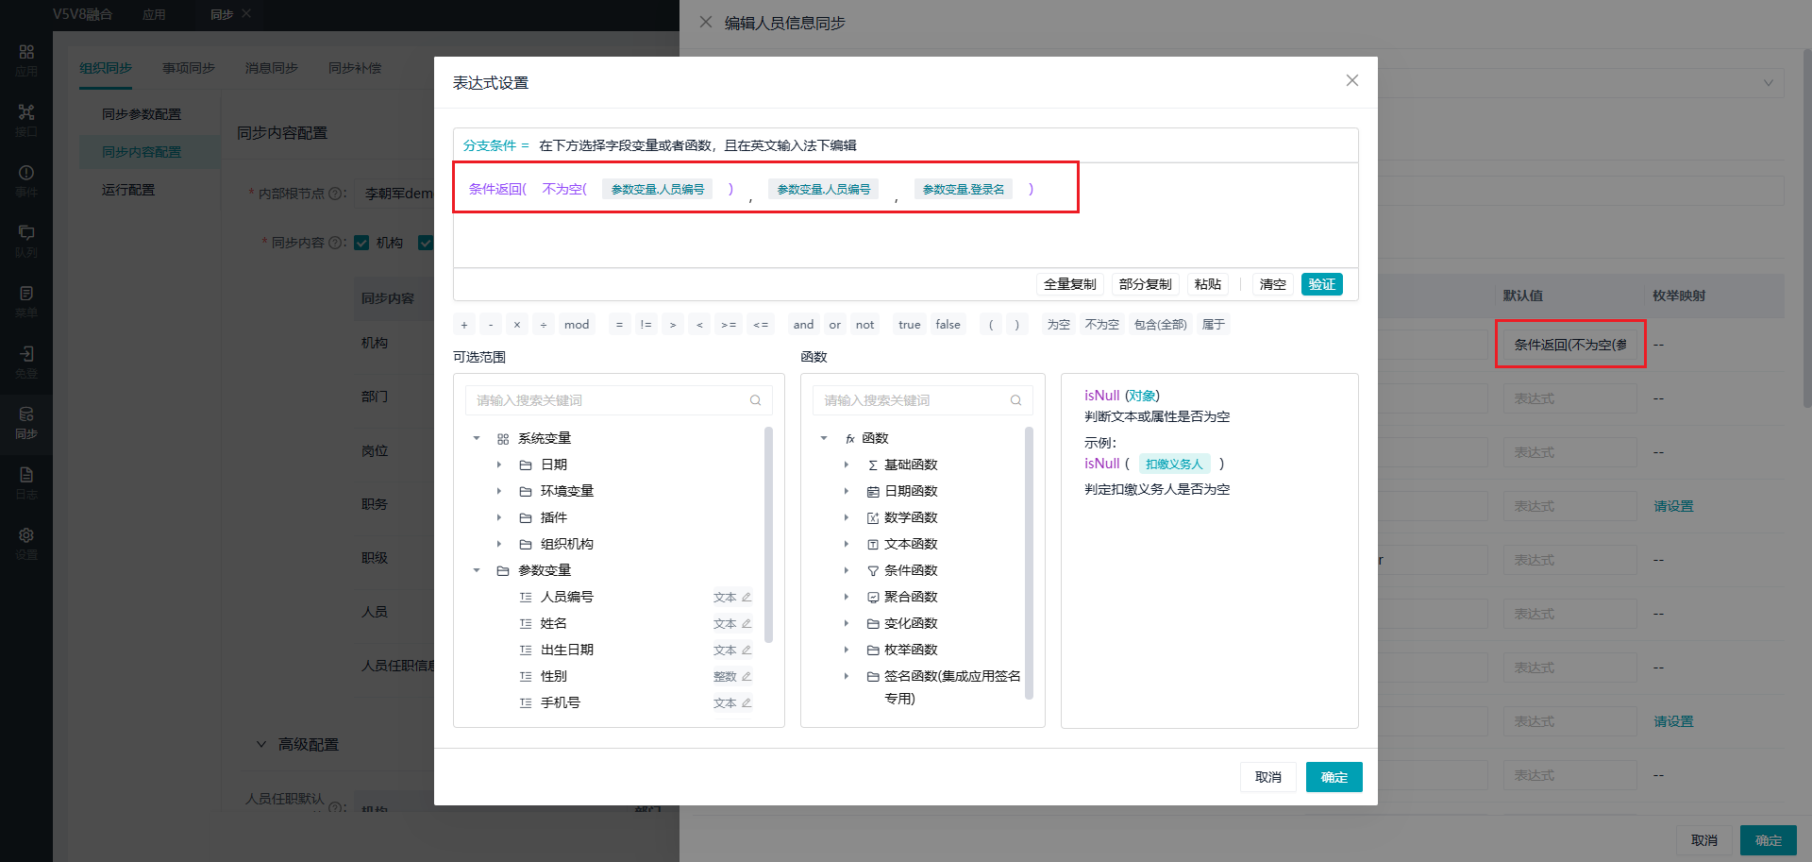Insert the 包含(全部) operator
The width and height of the screenshot is (1812, 862).
tap(1161, 325)
